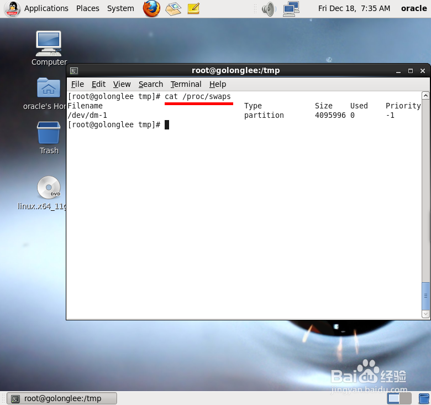Viewport: 431px width, 405px height.
Task: Open the terminal Edit menu
Action: coord(98,84)
